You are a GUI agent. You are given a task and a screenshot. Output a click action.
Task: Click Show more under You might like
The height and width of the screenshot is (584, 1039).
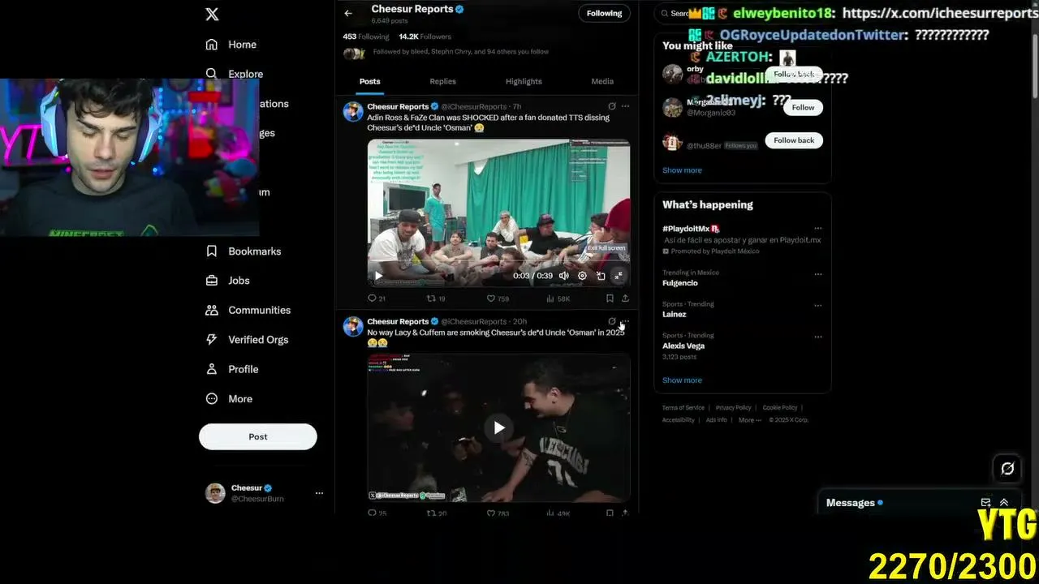(x=682, y=170)
